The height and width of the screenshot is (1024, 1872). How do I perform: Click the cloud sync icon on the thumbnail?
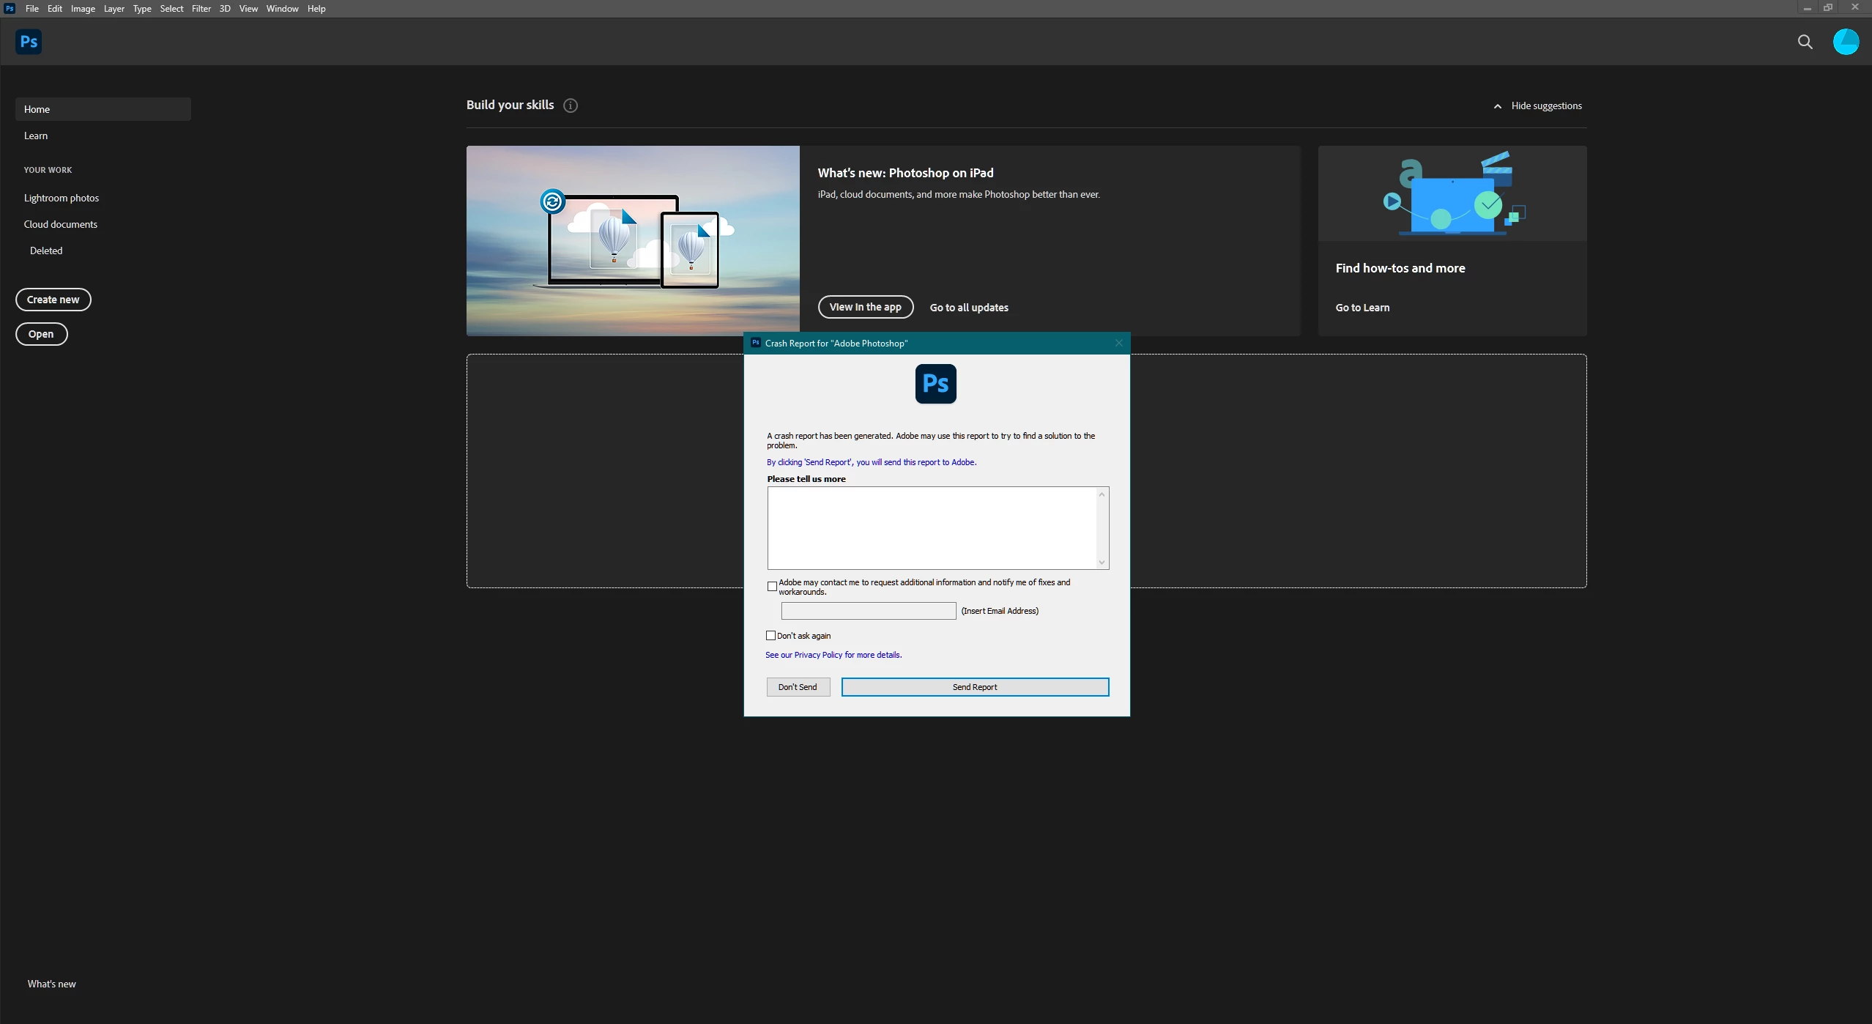point(552,201)
